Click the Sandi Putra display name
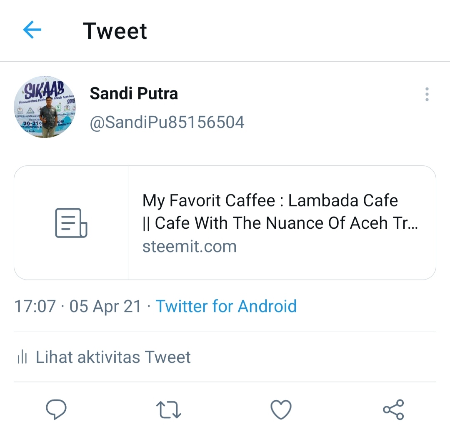The width and height of the screenshot is (450, 432). point(134,93)
